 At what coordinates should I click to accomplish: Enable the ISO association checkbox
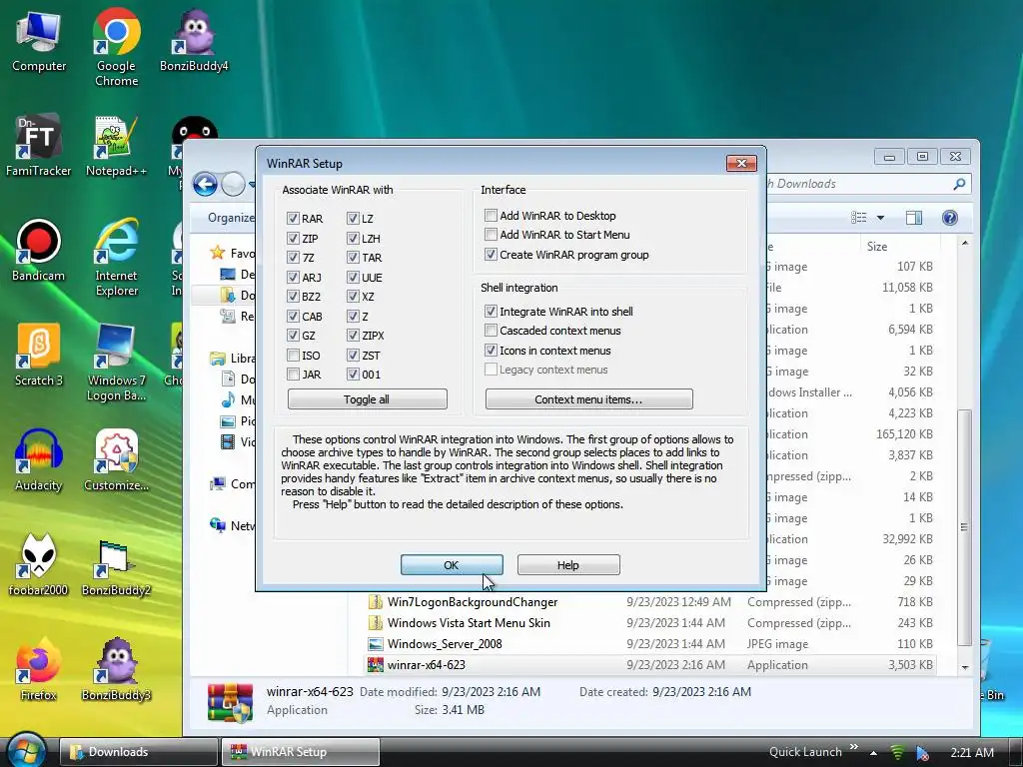point(293,355)
